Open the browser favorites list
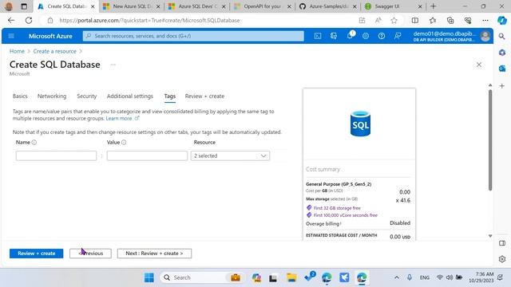The width and height of the screenshot is (511, 287). pyautogui.click(x=433, y=20)
